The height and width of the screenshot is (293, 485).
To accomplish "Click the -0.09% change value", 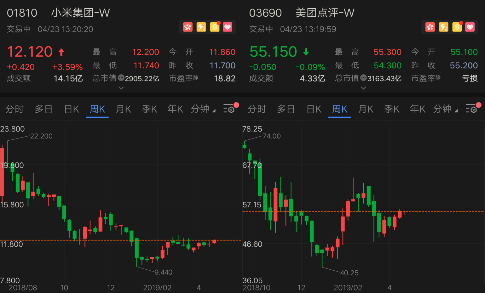I will pyautogui.click(x=310, y=67).
